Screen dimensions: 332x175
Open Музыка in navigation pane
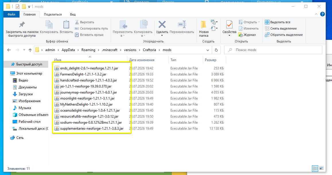point(22,108)
